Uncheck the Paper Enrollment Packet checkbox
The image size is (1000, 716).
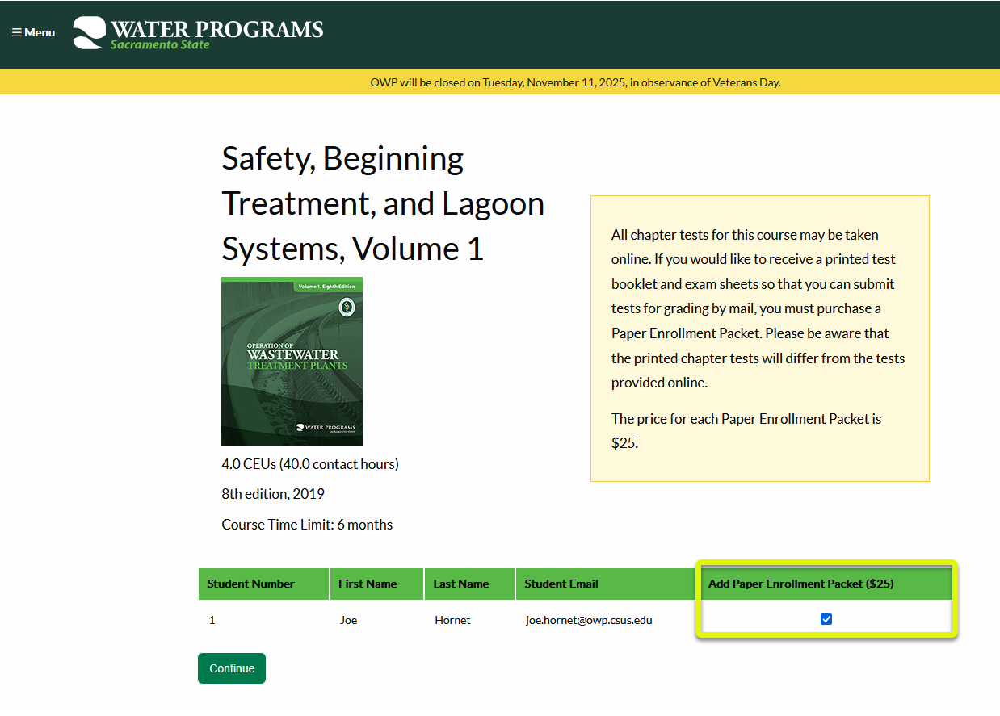pos(826,619)
